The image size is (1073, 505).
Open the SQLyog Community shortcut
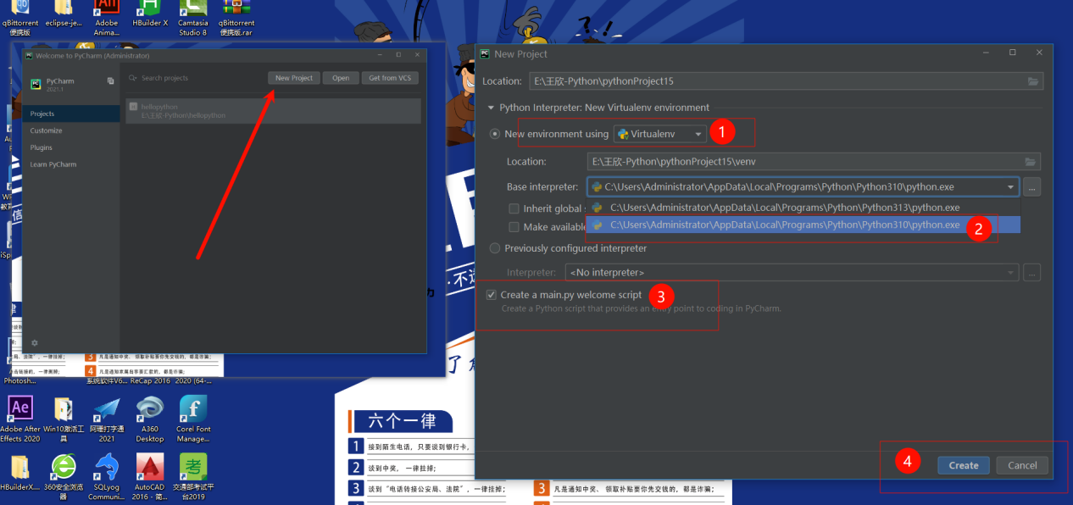107,476
